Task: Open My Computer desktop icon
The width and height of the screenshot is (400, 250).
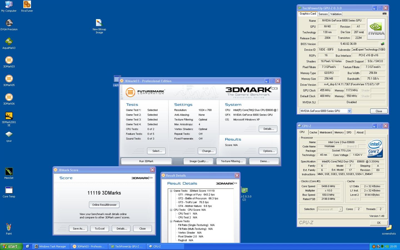Action: tap(9, 7)
